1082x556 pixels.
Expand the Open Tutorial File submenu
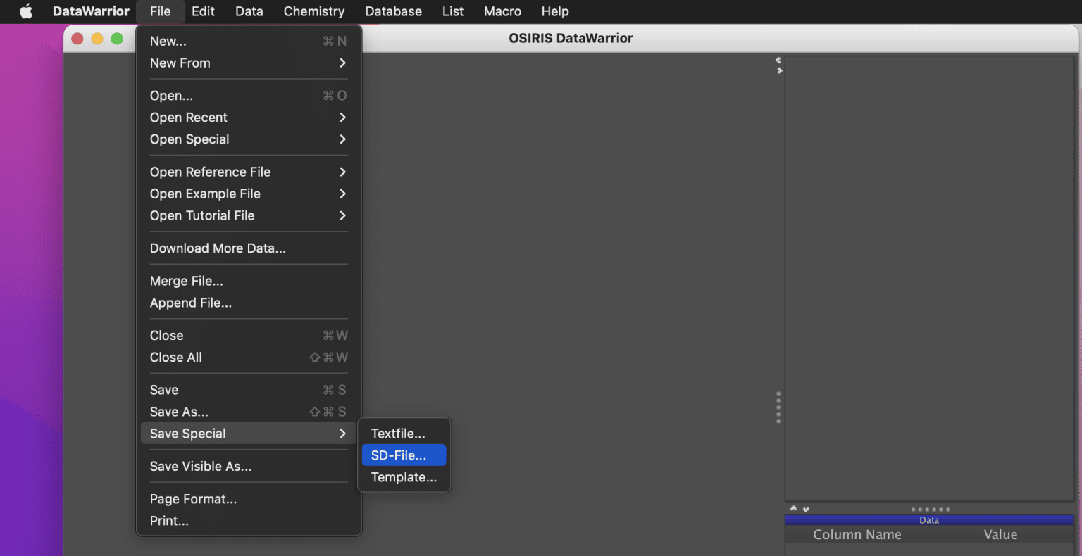[x=202, y=215]
